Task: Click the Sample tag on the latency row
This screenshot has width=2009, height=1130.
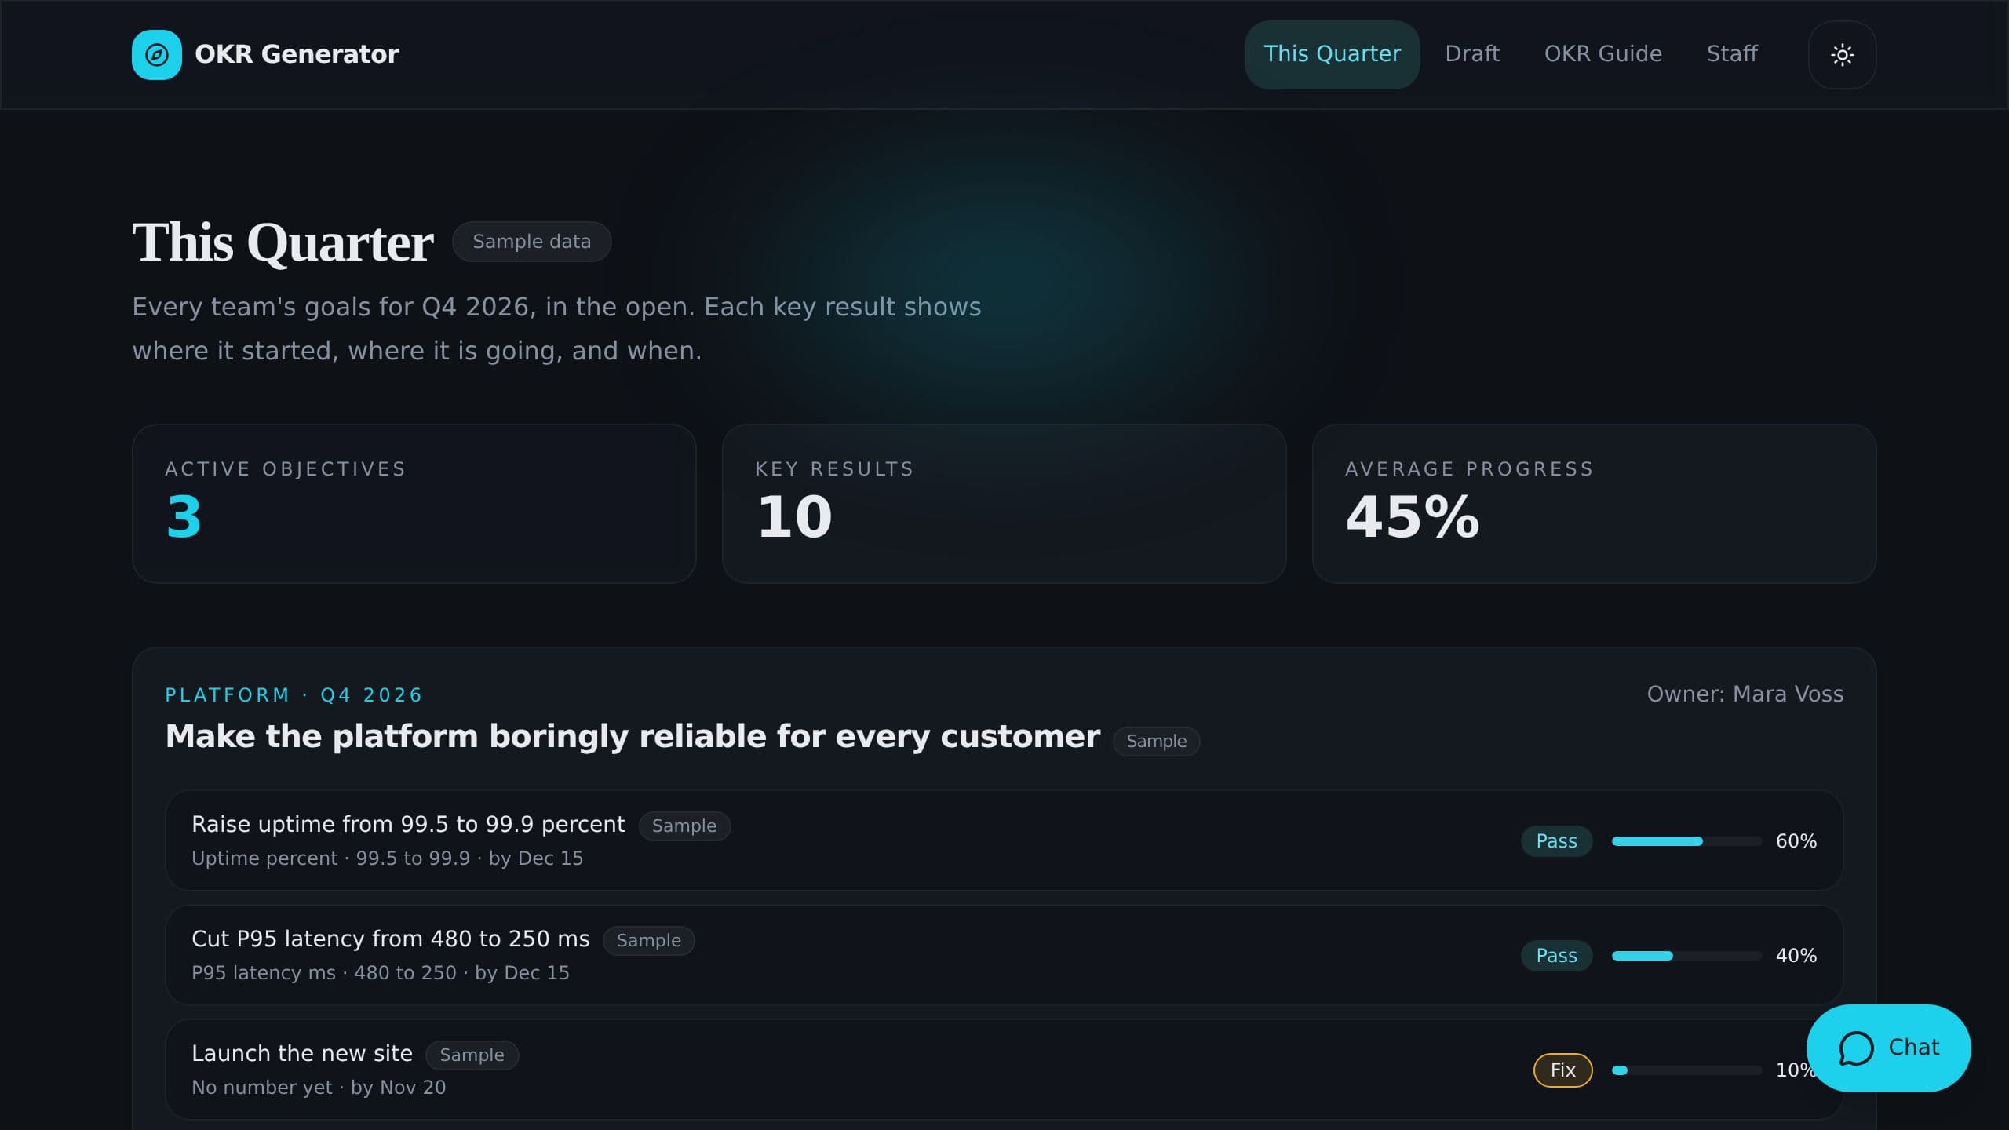Action: [648, 940]
